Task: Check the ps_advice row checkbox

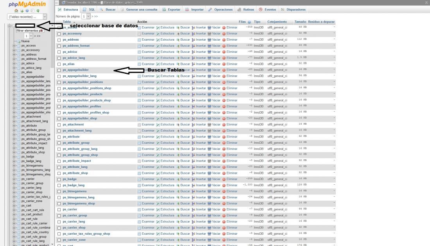Action: coord(59,52)
